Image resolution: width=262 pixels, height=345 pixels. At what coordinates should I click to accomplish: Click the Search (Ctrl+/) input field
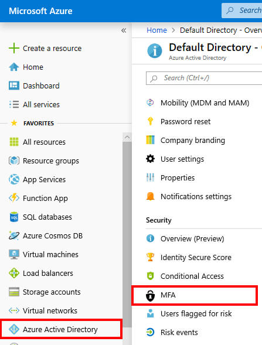point(204,78)
